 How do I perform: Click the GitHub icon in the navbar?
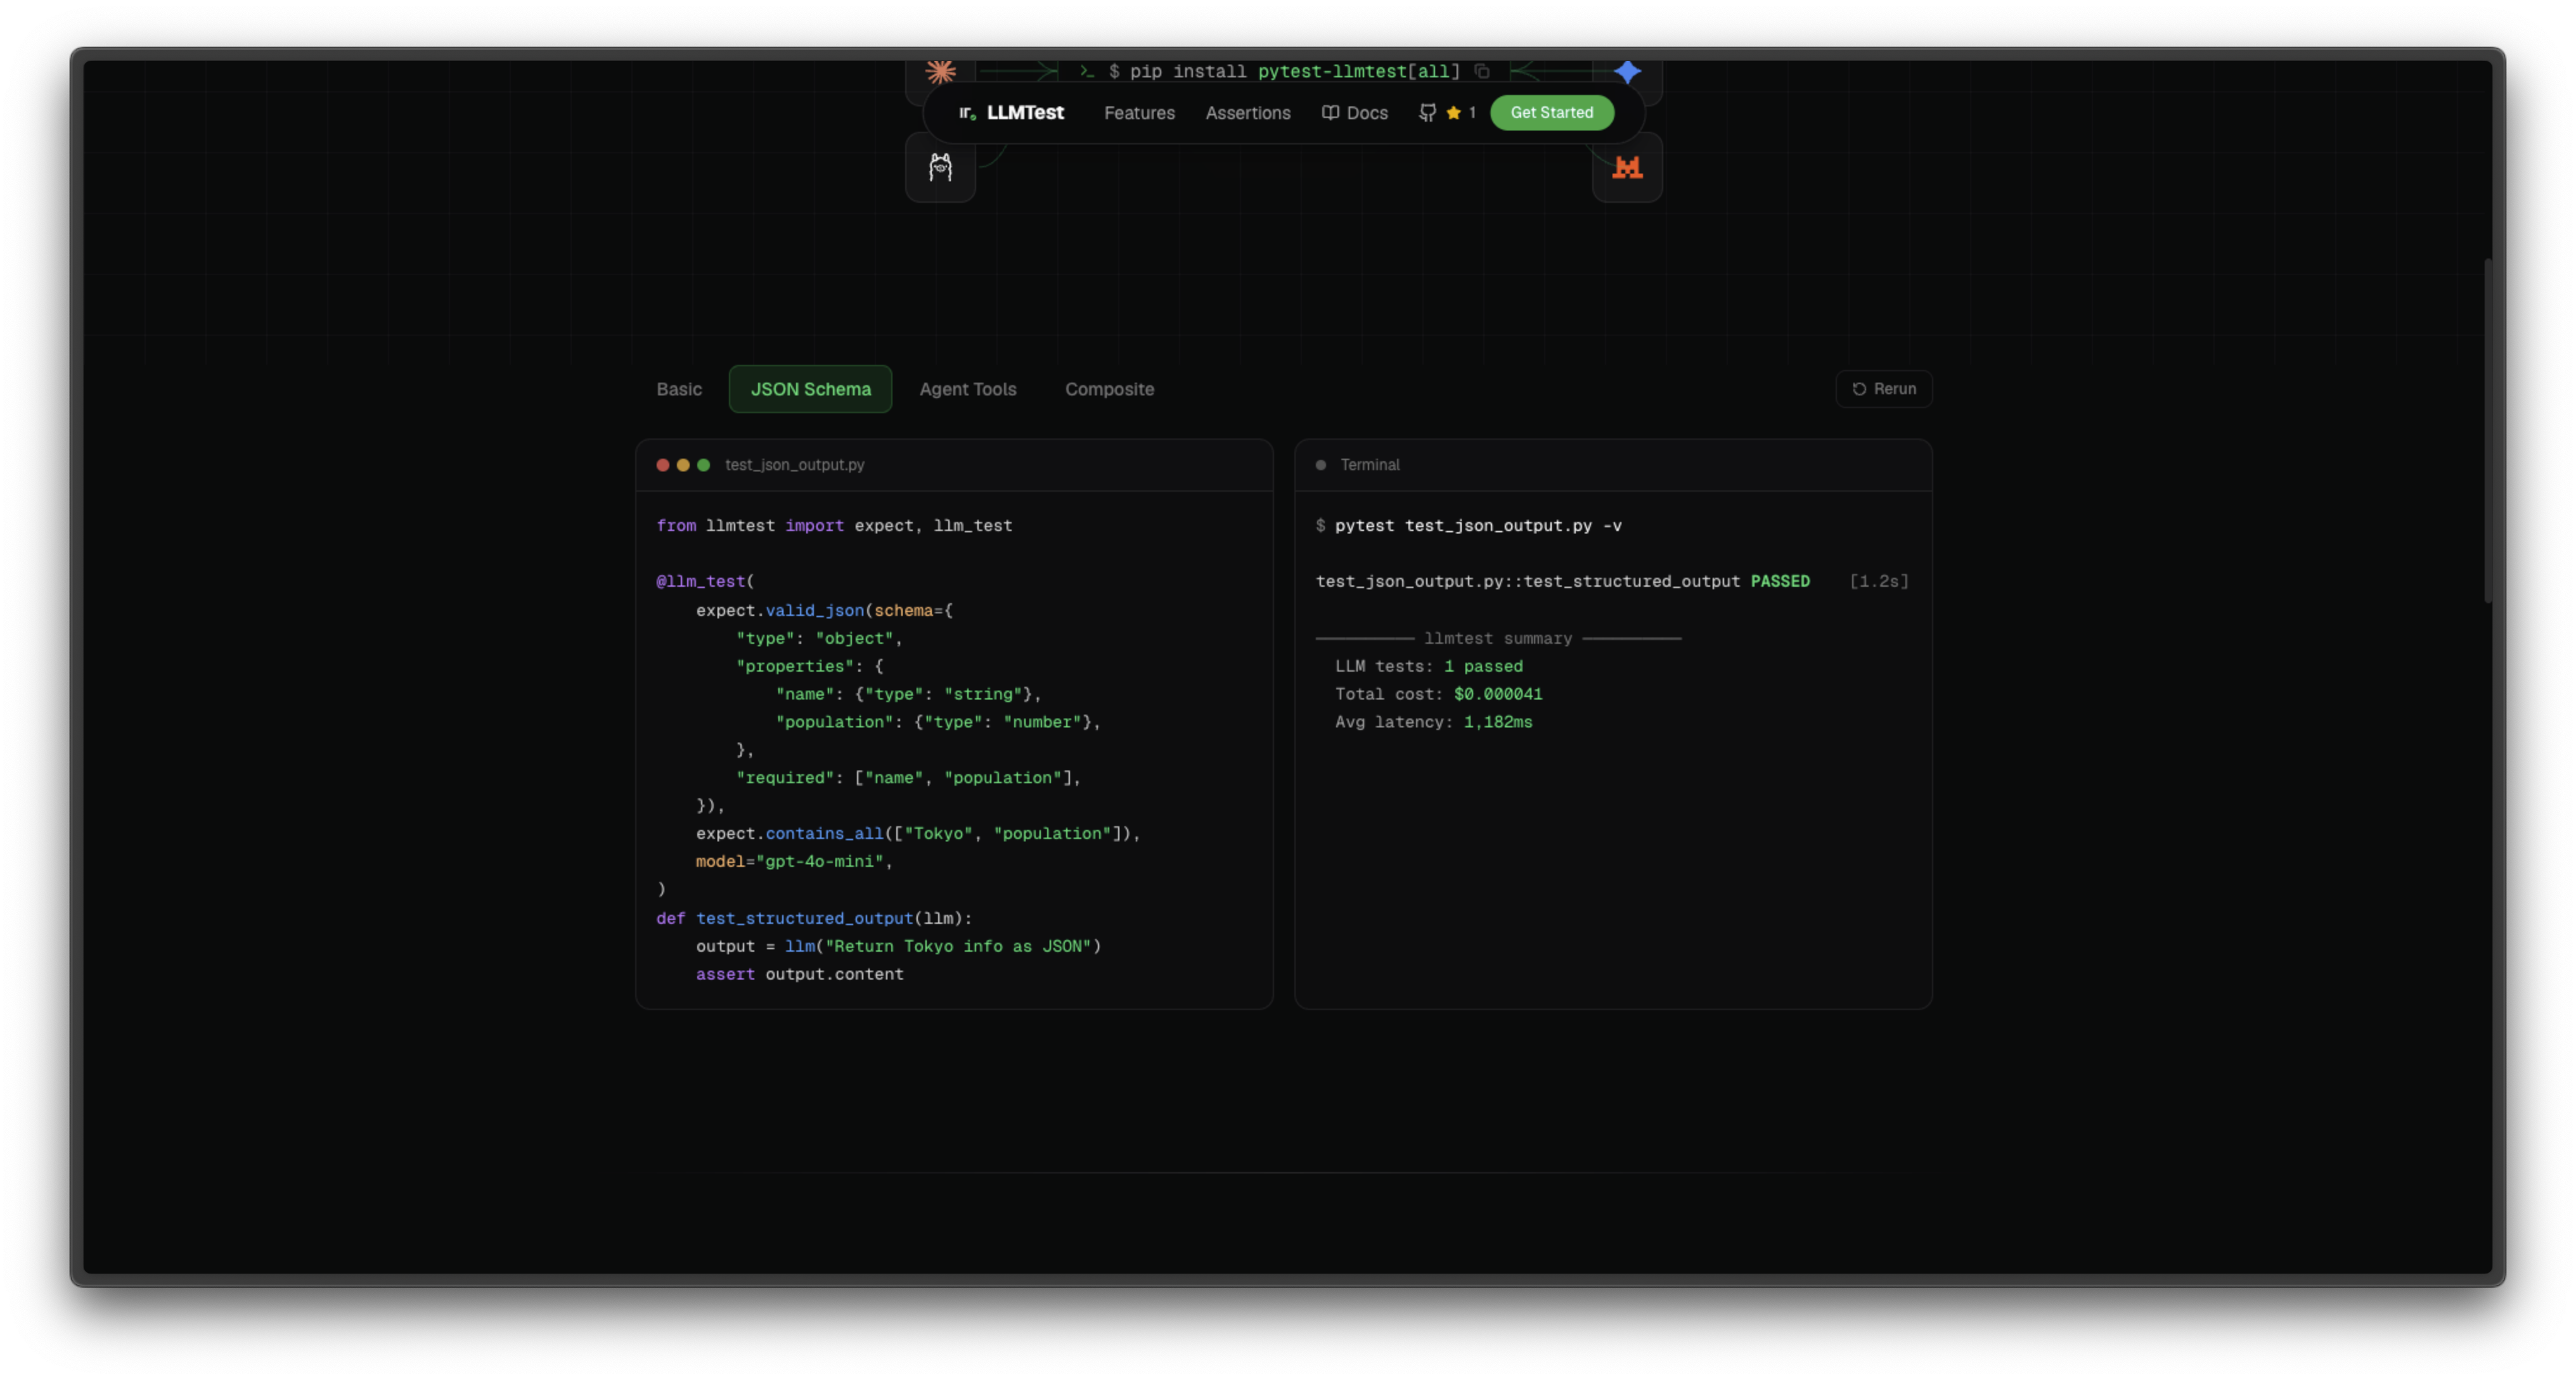click(x=1427, y=113)
